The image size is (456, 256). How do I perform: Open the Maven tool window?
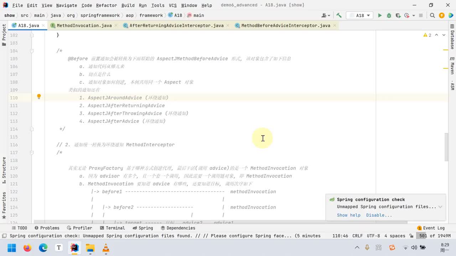[x=452, y=65]
